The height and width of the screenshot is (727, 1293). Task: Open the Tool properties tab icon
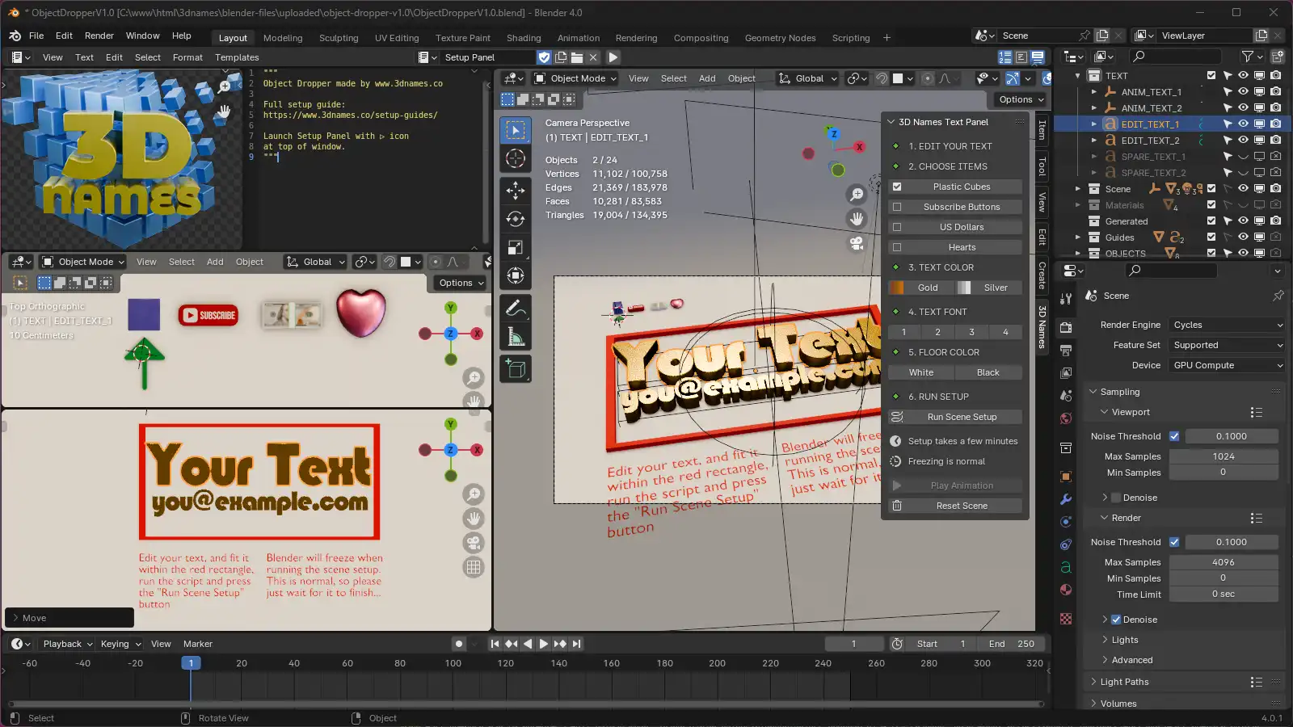pos(1066,298)
